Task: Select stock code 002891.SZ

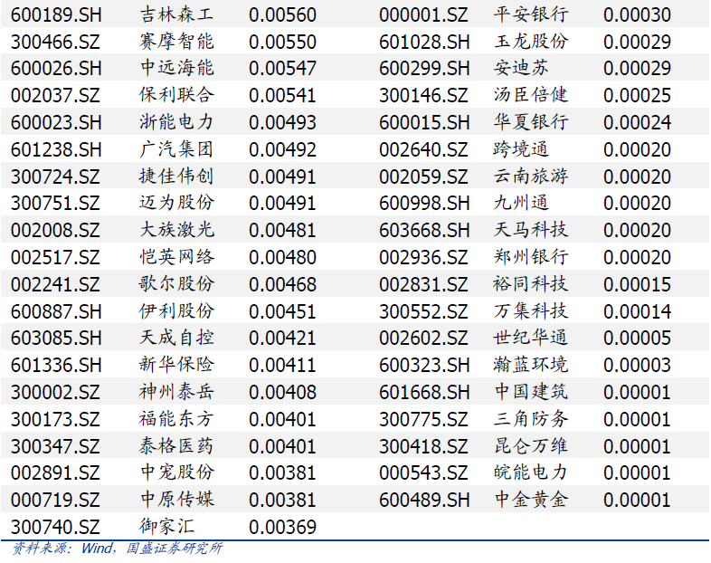Action: point(55,473)
